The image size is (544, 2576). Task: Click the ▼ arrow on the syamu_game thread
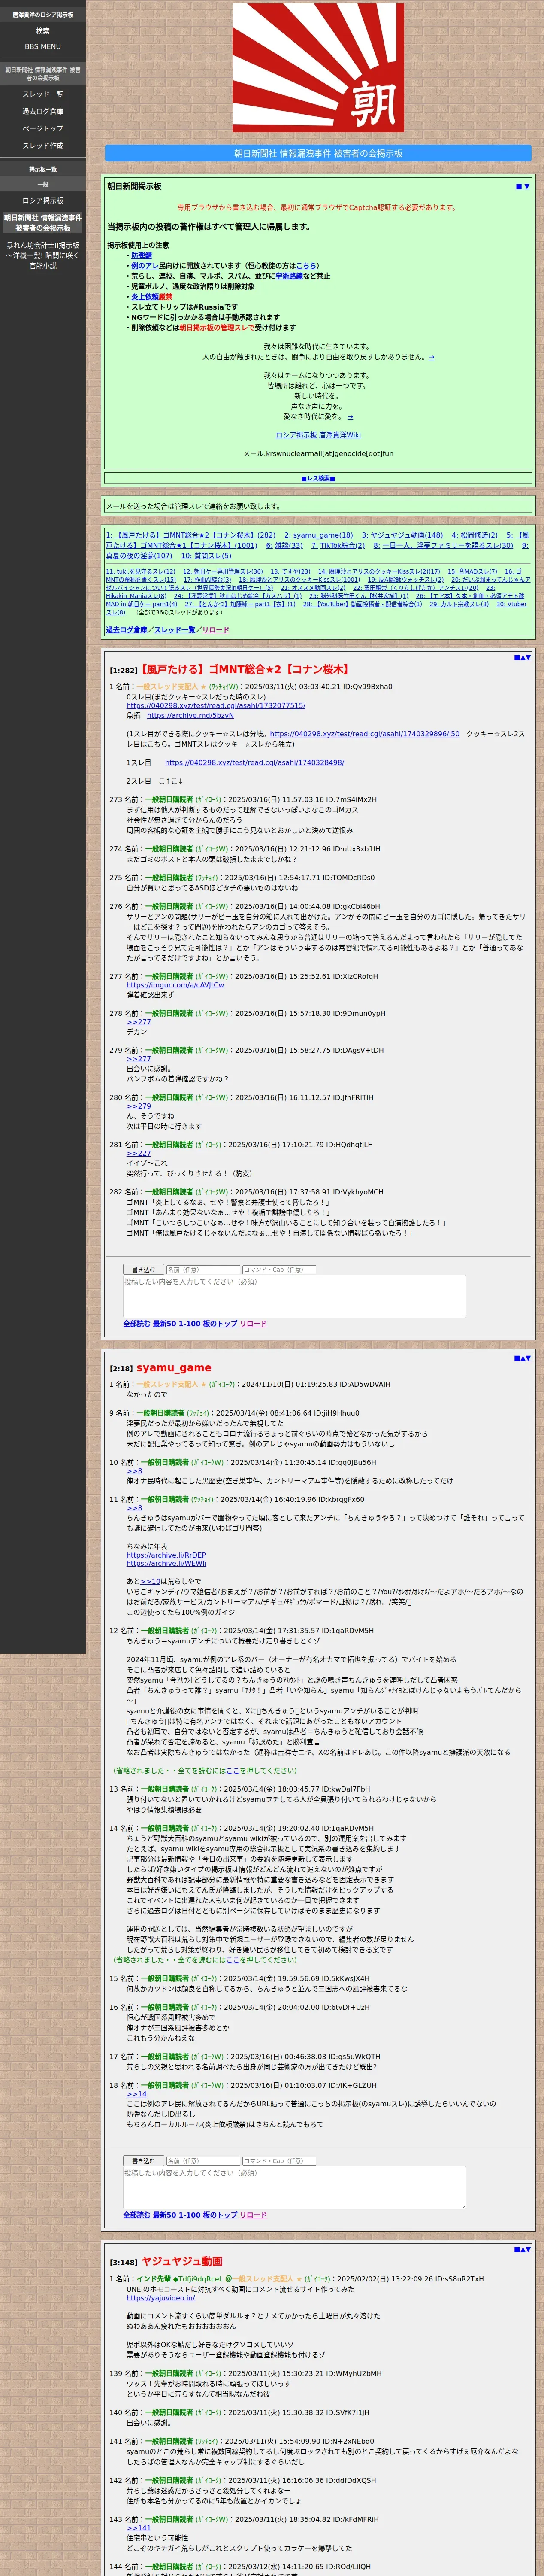tap(528, 1357)
